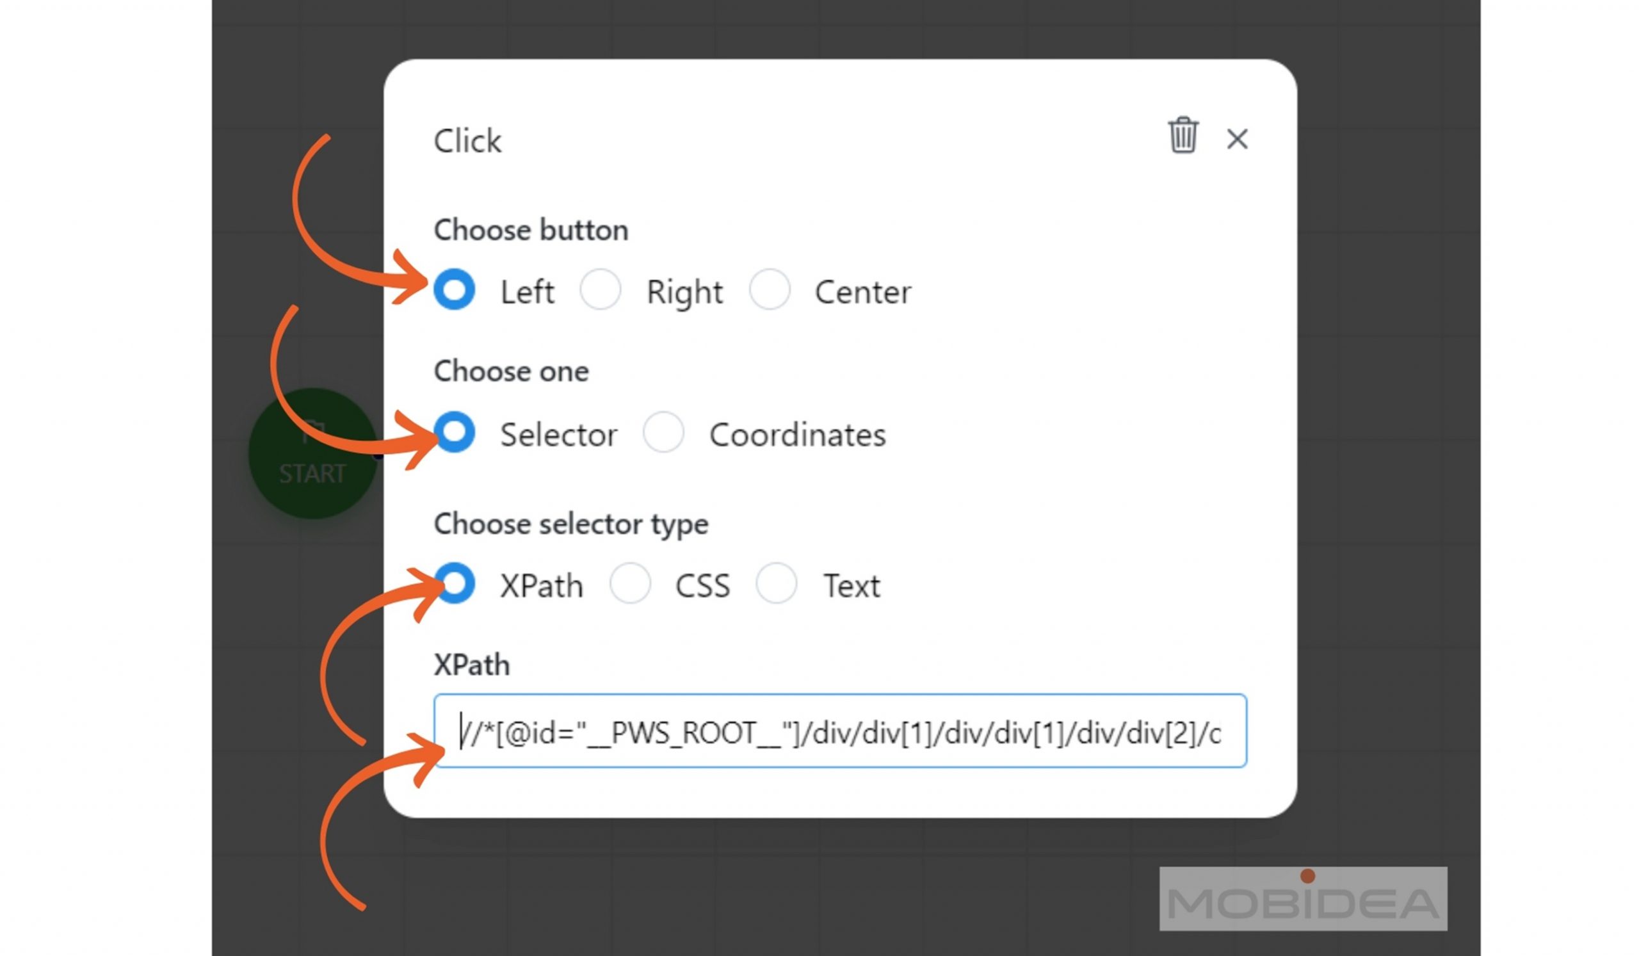Pick the Center button radio option

770,289
